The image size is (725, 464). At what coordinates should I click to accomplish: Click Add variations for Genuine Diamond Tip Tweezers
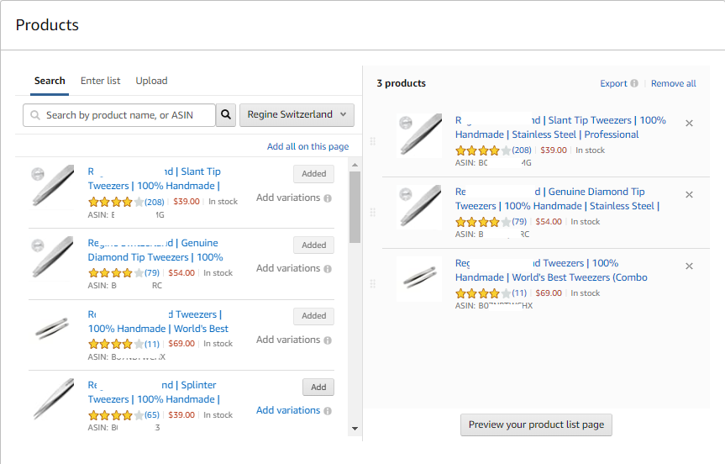288,268
